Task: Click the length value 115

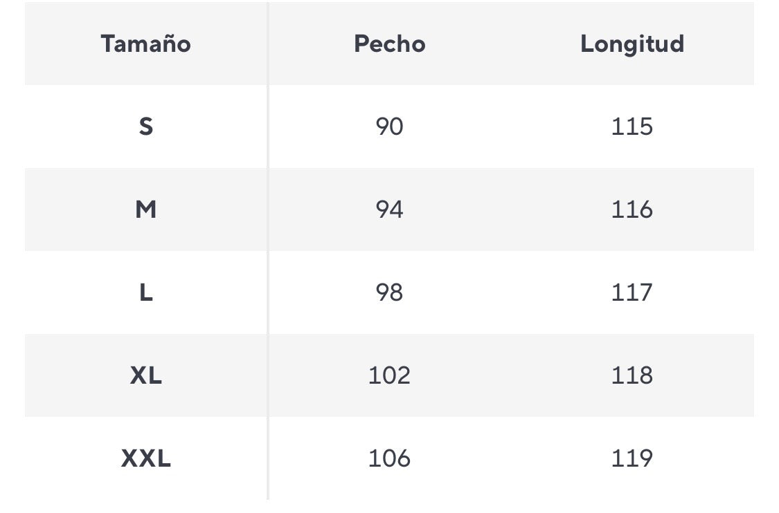Action: click(632, 127)
